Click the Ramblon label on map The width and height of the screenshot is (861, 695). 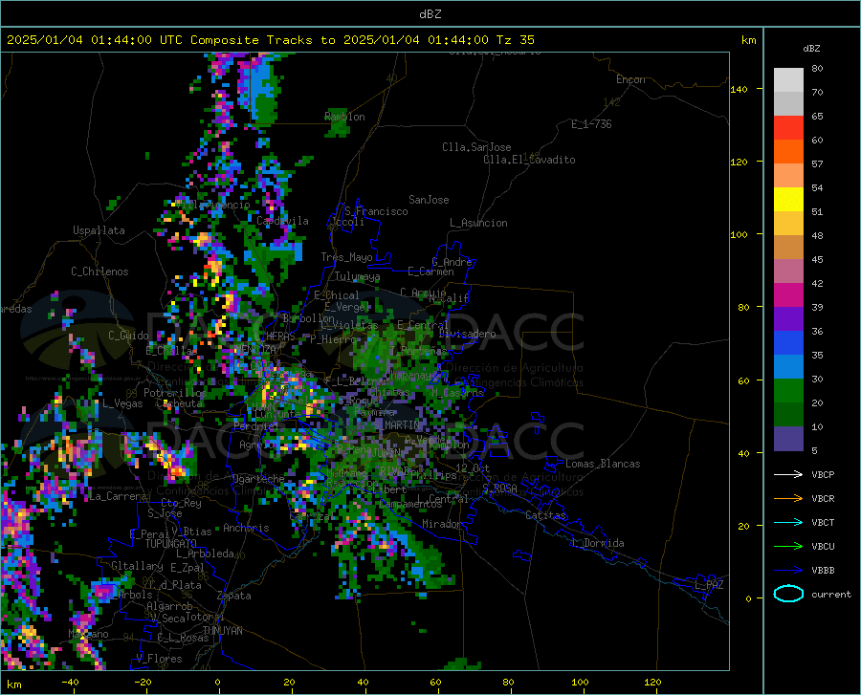click(344, 117)
